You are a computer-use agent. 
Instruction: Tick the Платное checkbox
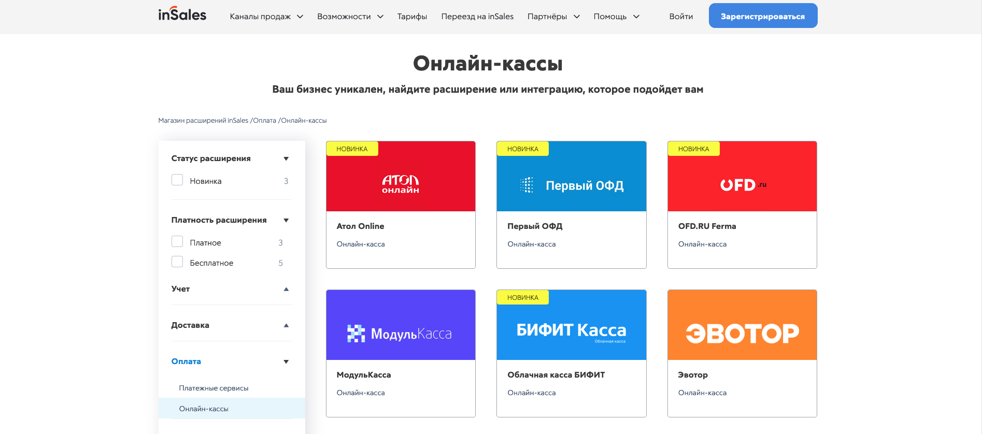click(x=177, y=241)
